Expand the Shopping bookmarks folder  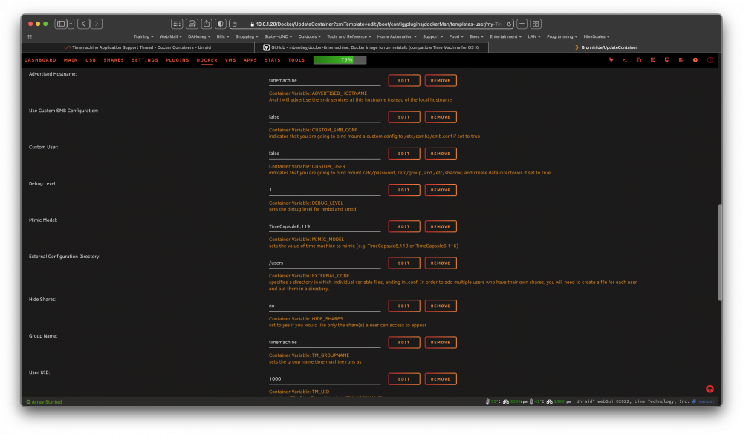(x=247, y=36)
